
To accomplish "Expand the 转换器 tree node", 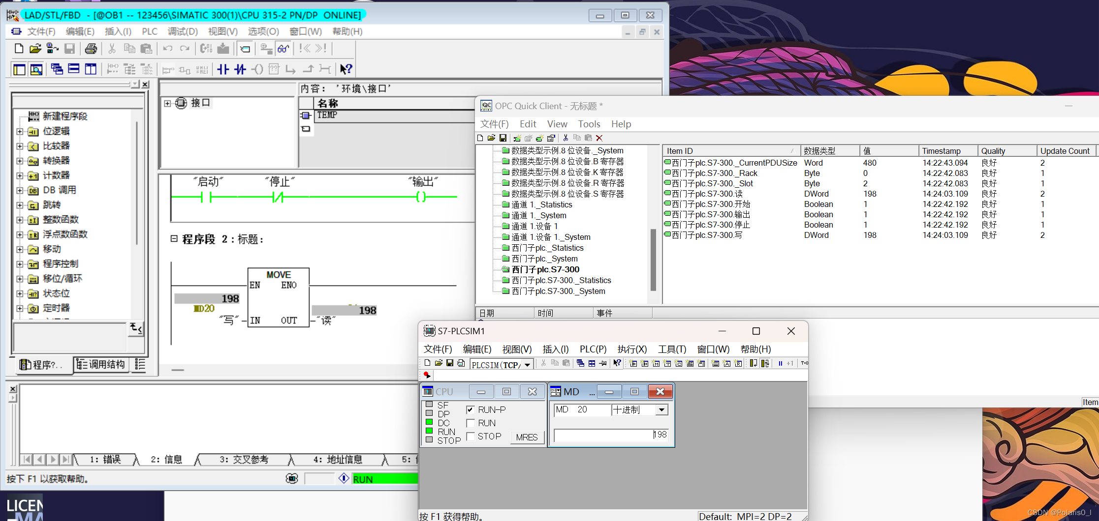I will click(x=20, y=161).
